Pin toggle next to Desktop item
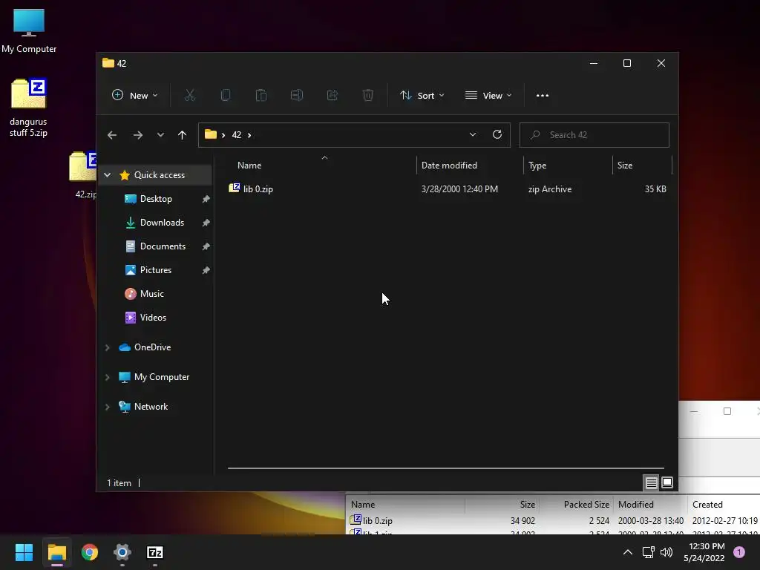 click(206, 199)
